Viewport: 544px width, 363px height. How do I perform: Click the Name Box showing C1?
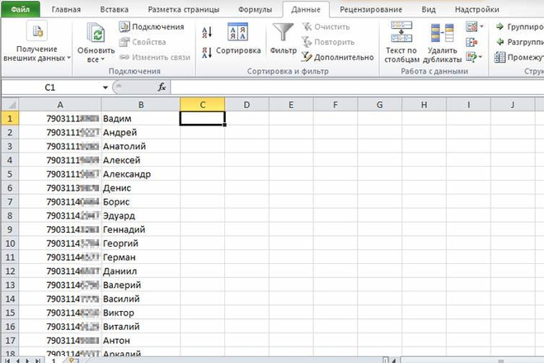(50, 87)
